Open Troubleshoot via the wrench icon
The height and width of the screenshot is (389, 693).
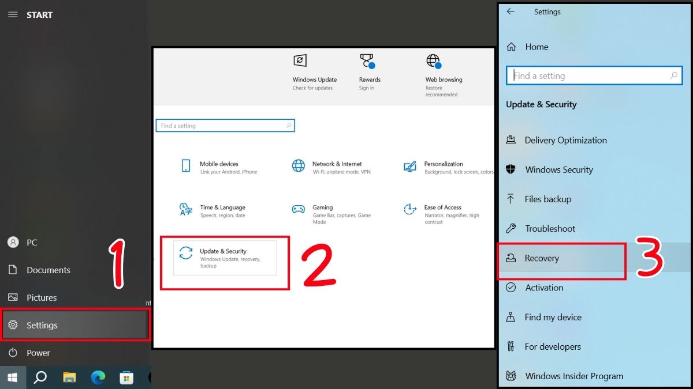(x=511, y=228)
